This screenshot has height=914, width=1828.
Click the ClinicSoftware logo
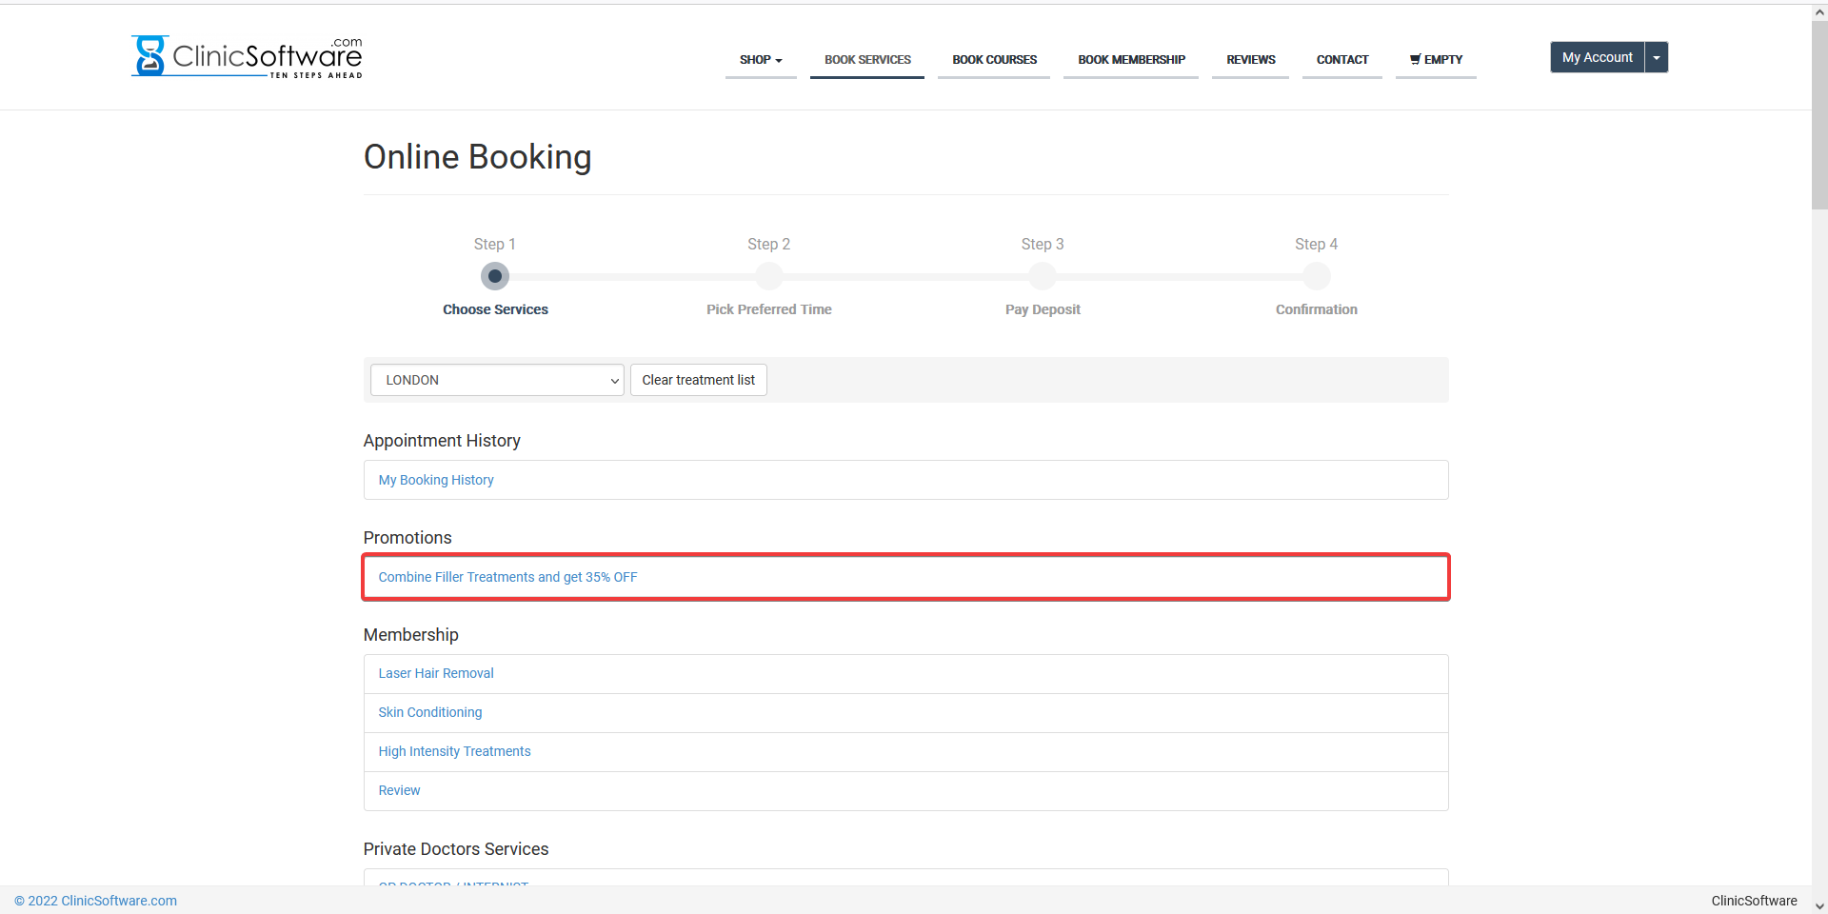click(247, 57)
